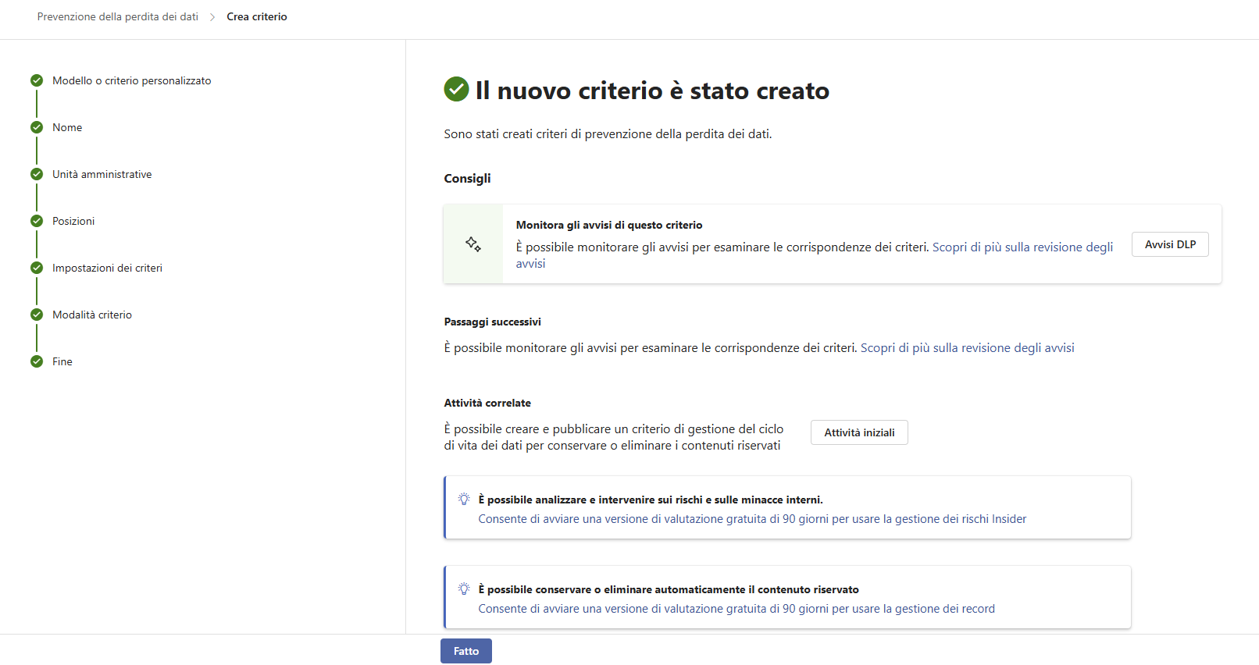Image resolution: width=1259 pixels, height=665 pixels.
Task: Click checkmark icon beside Modalità criterio
Action: coord(37,315)
